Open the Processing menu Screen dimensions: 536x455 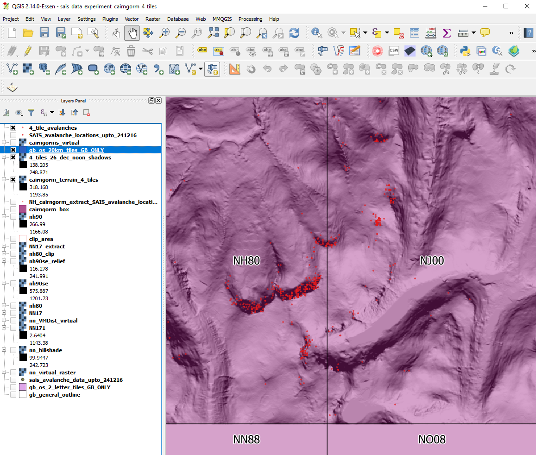(250, 19)
